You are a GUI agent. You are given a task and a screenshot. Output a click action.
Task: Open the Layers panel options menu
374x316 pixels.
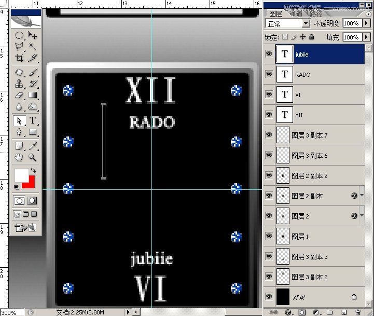tap(368, 14)
